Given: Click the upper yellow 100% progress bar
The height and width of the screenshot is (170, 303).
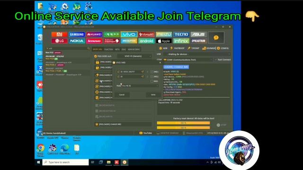Looking at the screenshot, I should tap(183, 123).
